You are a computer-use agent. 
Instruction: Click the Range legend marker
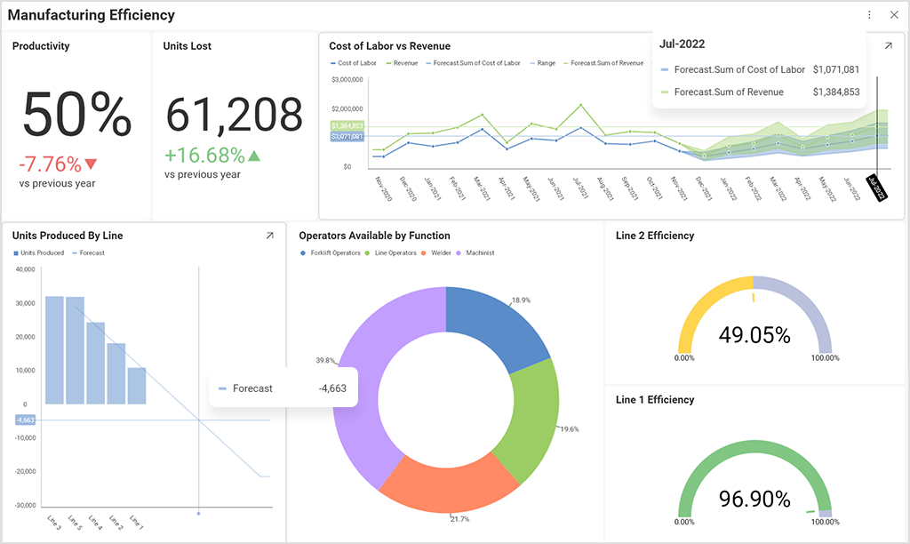(x=531, y=63)
